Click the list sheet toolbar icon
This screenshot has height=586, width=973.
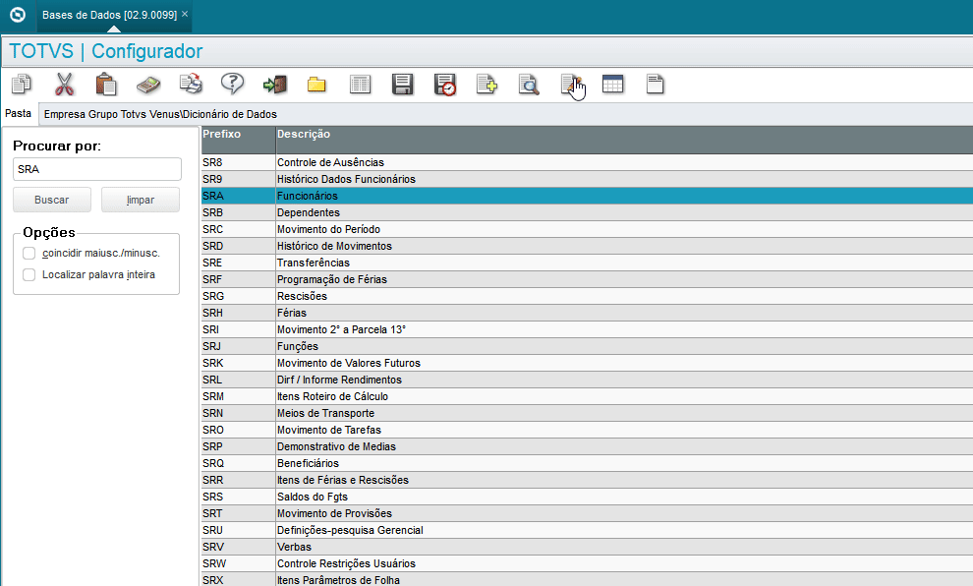tap(360, 85)
